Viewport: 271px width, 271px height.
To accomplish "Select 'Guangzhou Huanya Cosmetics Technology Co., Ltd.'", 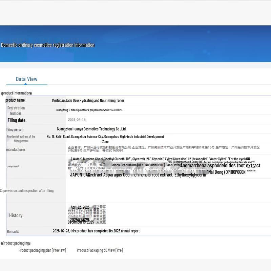I will click(x=91, y=129).
